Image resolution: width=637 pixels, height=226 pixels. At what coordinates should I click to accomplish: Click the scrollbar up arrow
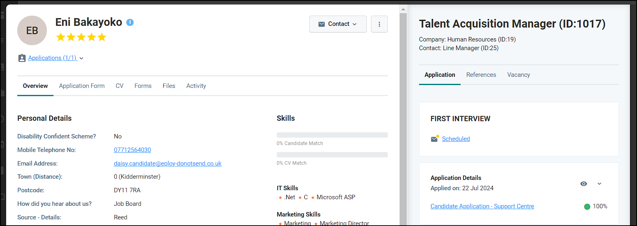(x=403, y=9)
